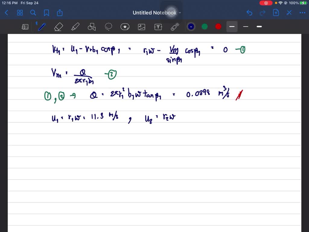Insert a photo using the image tool
The image size is (309, 232).
coord(141,27)
